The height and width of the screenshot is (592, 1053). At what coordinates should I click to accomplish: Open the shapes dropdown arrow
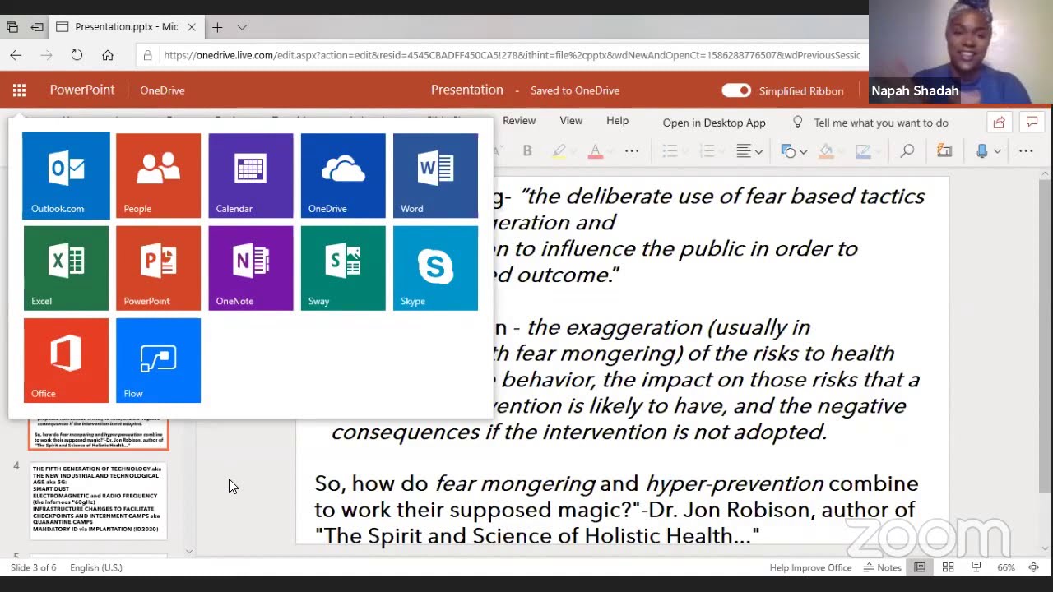click(x=803, y=151)
